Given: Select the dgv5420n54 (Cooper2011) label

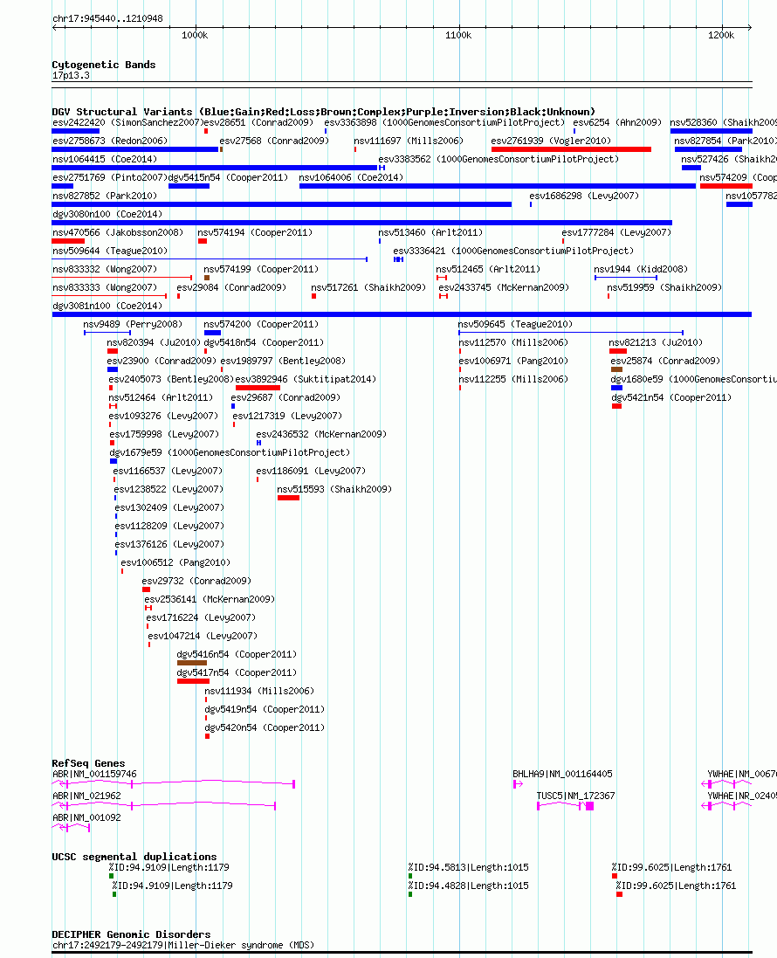Looking at the screenshot, I should 265,727.
